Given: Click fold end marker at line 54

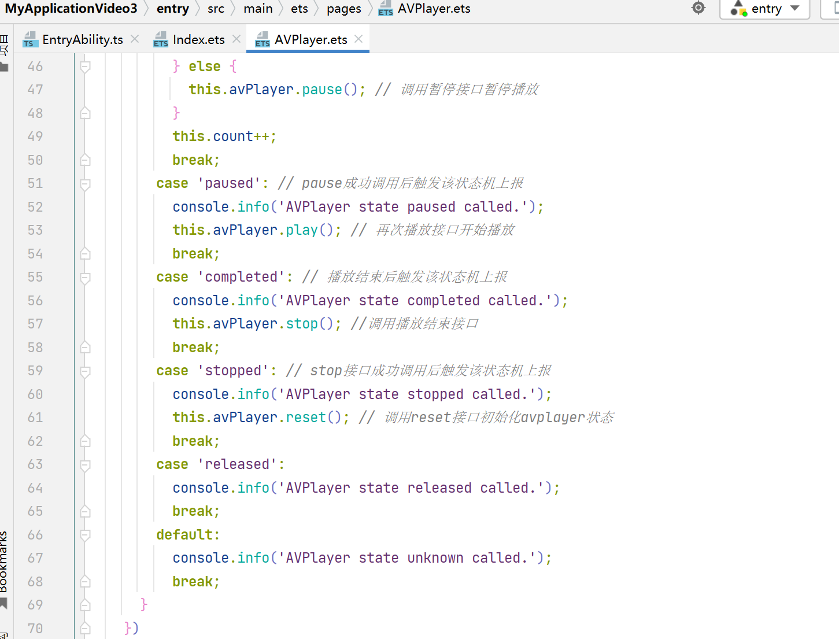Looking at the screenshot, I should coord(85,254).
